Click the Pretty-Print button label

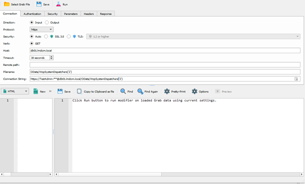click(x=178, y=91)
